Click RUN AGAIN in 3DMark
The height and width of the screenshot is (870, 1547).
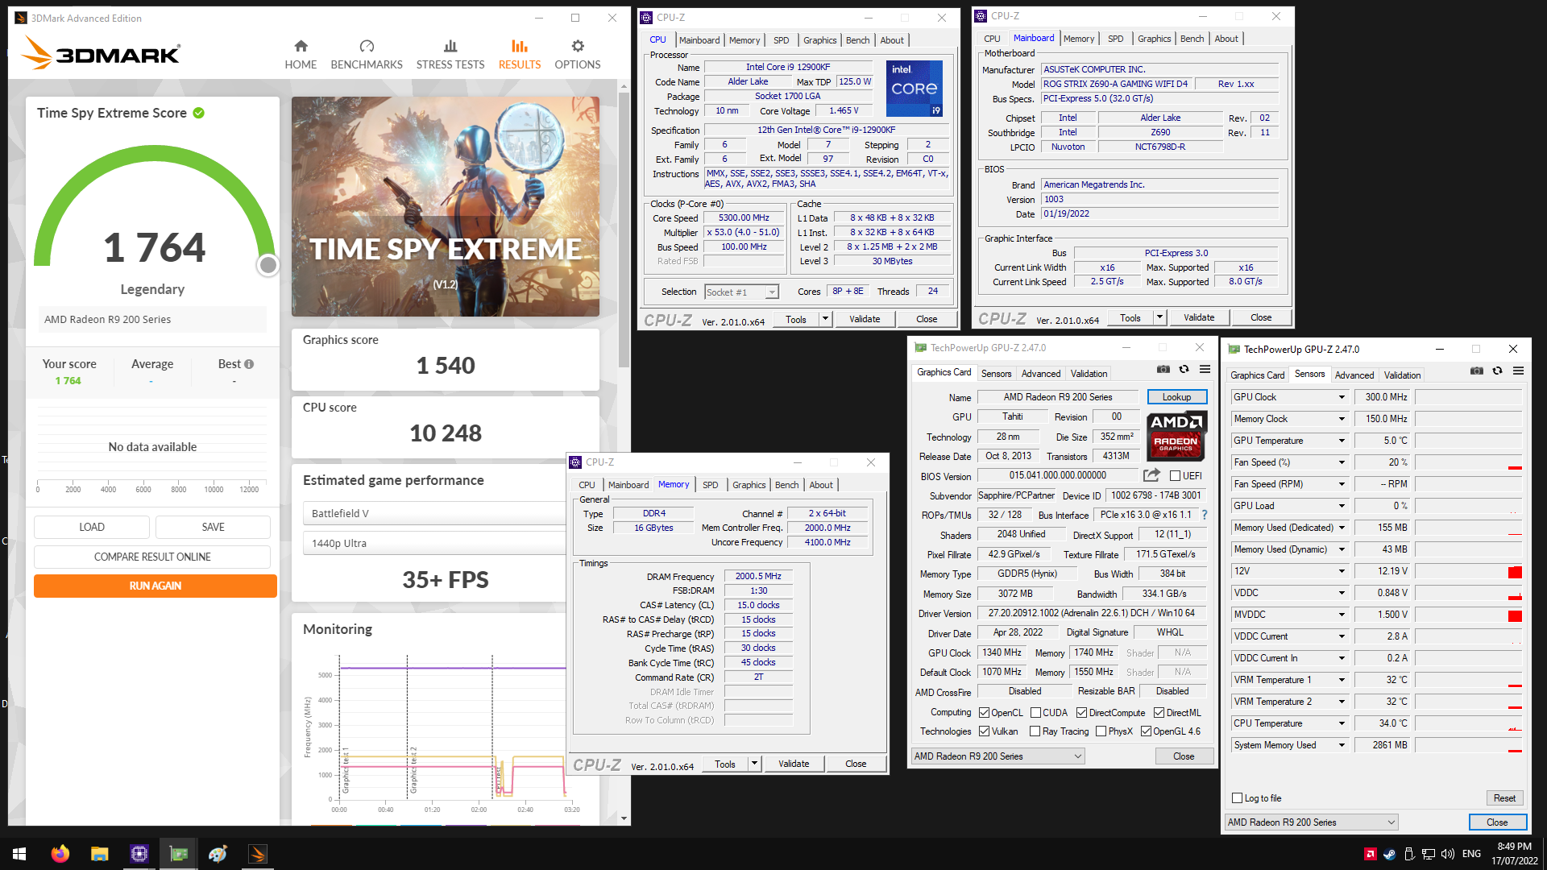point(156,586)
